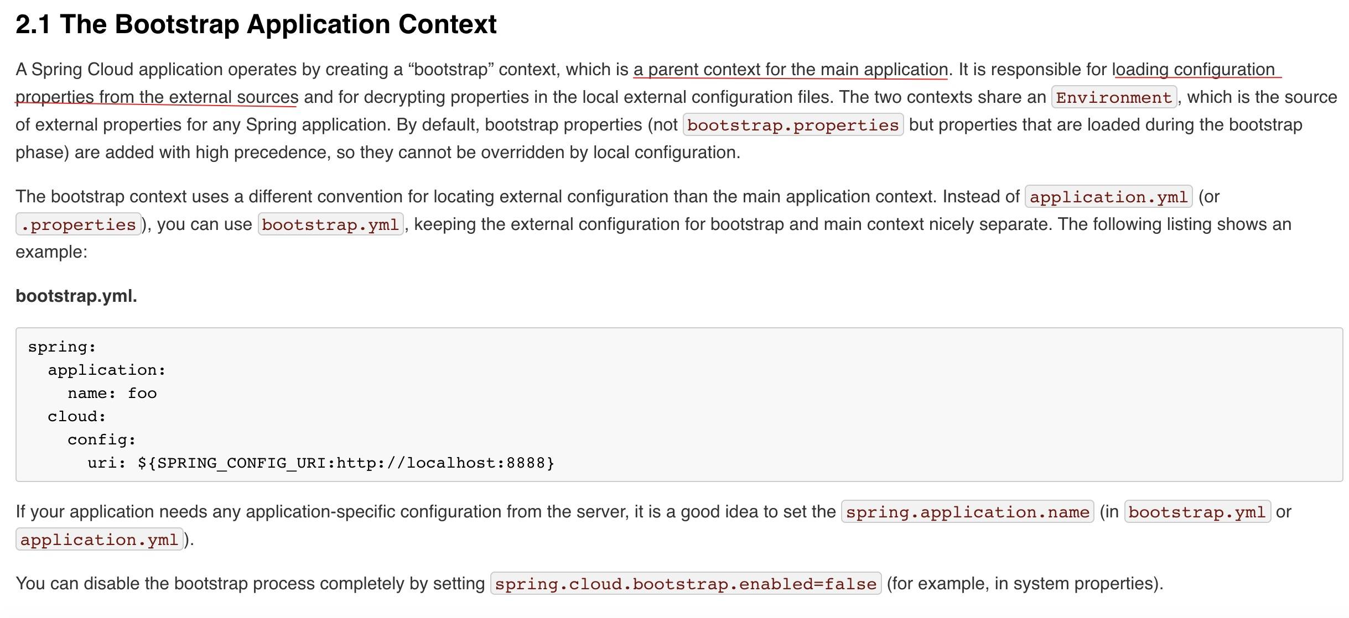Click the bold "bootstrap.yml." listing title
The height and width of the screenshot is (618, 1349).
tap(76, 296)
